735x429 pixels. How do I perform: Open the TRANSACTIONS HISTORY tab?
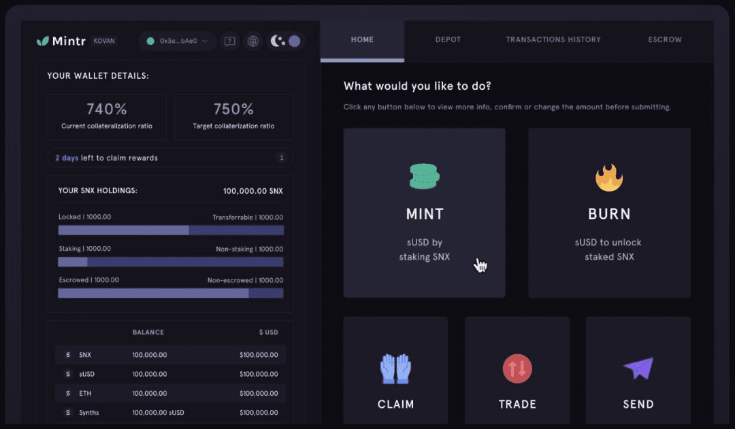coord(553,40)
